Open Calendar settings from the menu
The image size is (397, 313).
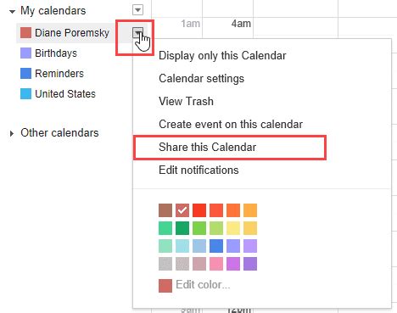(202, 79)
